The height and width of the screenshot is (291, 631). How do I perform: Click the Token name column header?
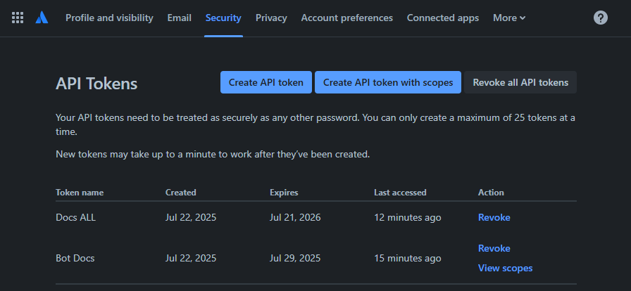pyautogui.click(x=79, y=192)
